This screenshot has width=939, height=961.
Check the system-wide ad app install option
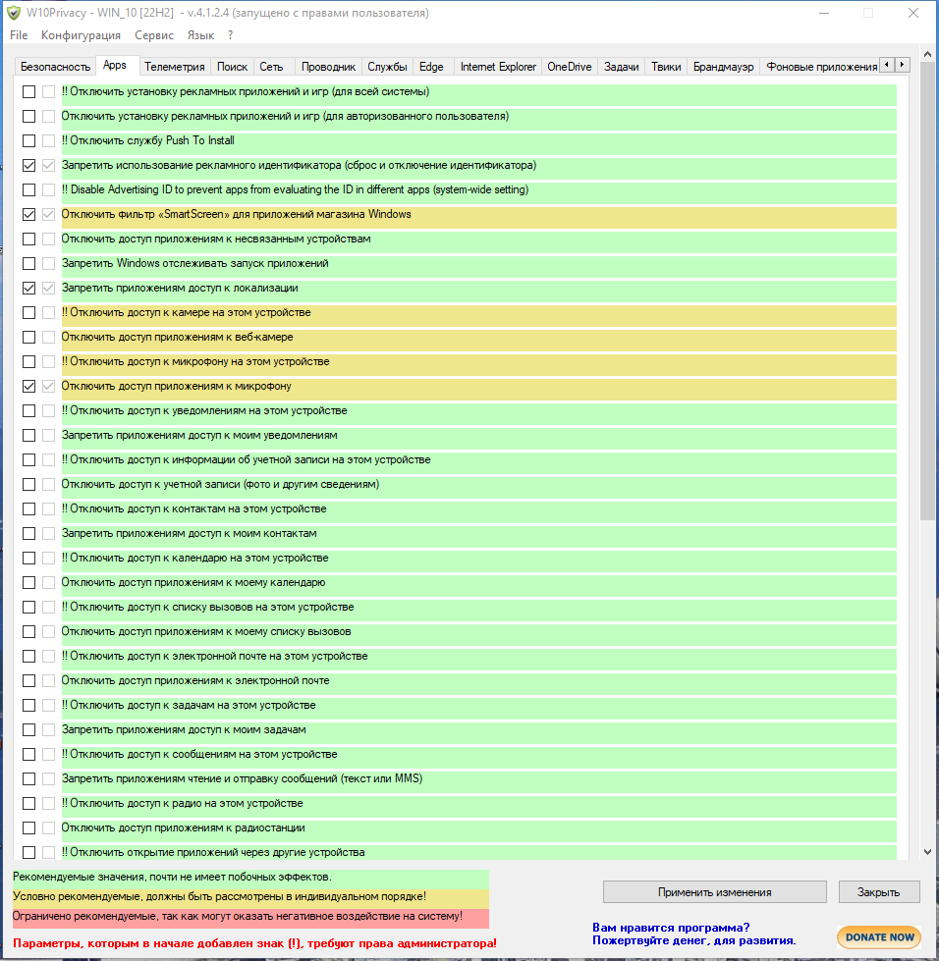28,92
